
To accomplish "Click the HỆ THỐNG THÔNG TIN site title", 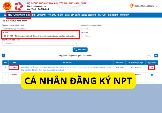I will pyautogui.click(x=57, y=3).
